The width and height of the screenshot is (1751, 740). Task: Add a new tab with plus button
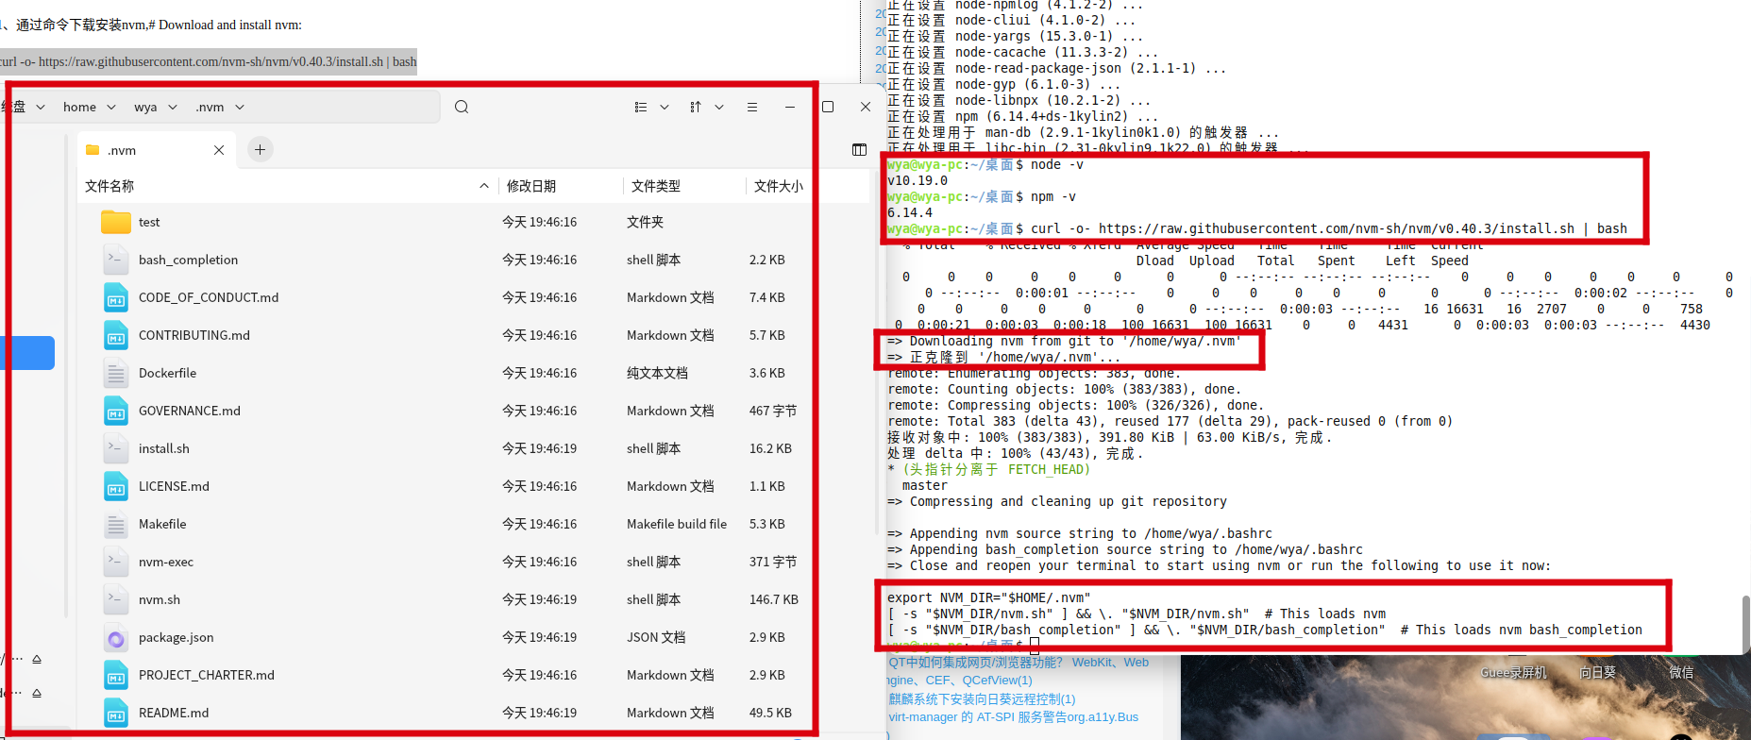260,149
